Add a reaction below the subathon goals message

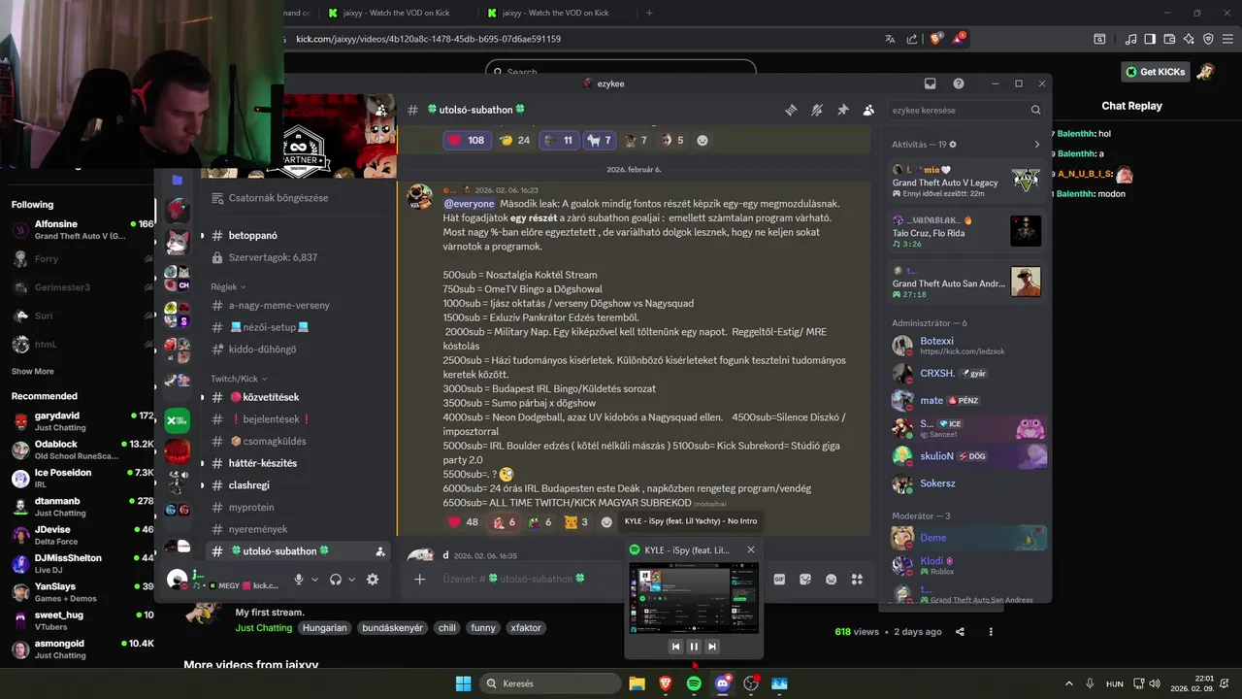[x=606, y=522]
